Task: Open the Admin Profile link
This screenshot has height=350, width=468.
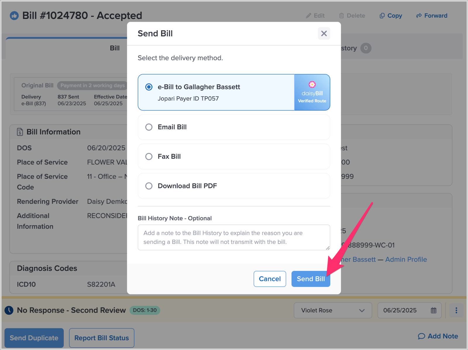Action: pyautogui.click(x=406, y=259)
